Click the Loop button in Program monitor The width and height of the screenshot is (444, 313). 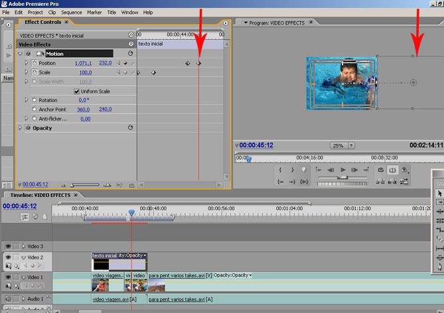[x=380, y=170]
